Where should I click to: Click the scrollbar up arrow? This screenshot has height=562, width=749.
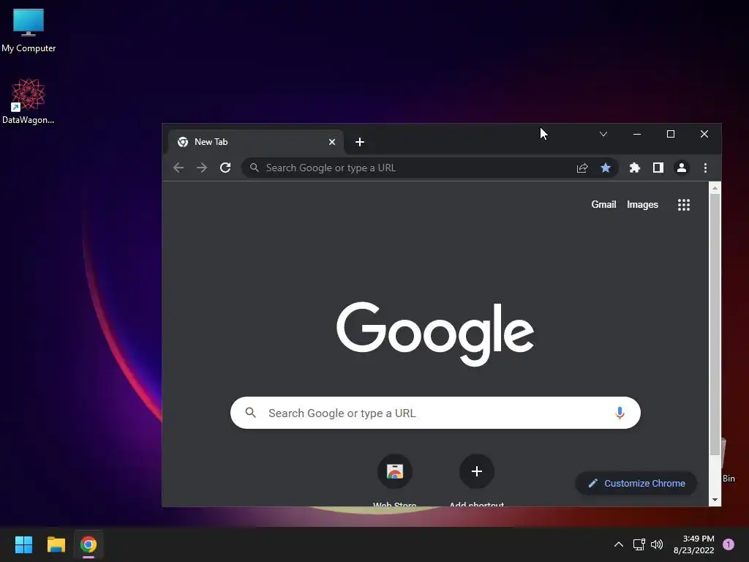coord(715,188)
